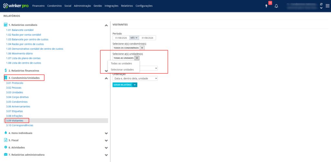Open the Condomínio menu
The width and height of the screenshot is (331, 162).
pyautogui.click(x=54, y=6)
